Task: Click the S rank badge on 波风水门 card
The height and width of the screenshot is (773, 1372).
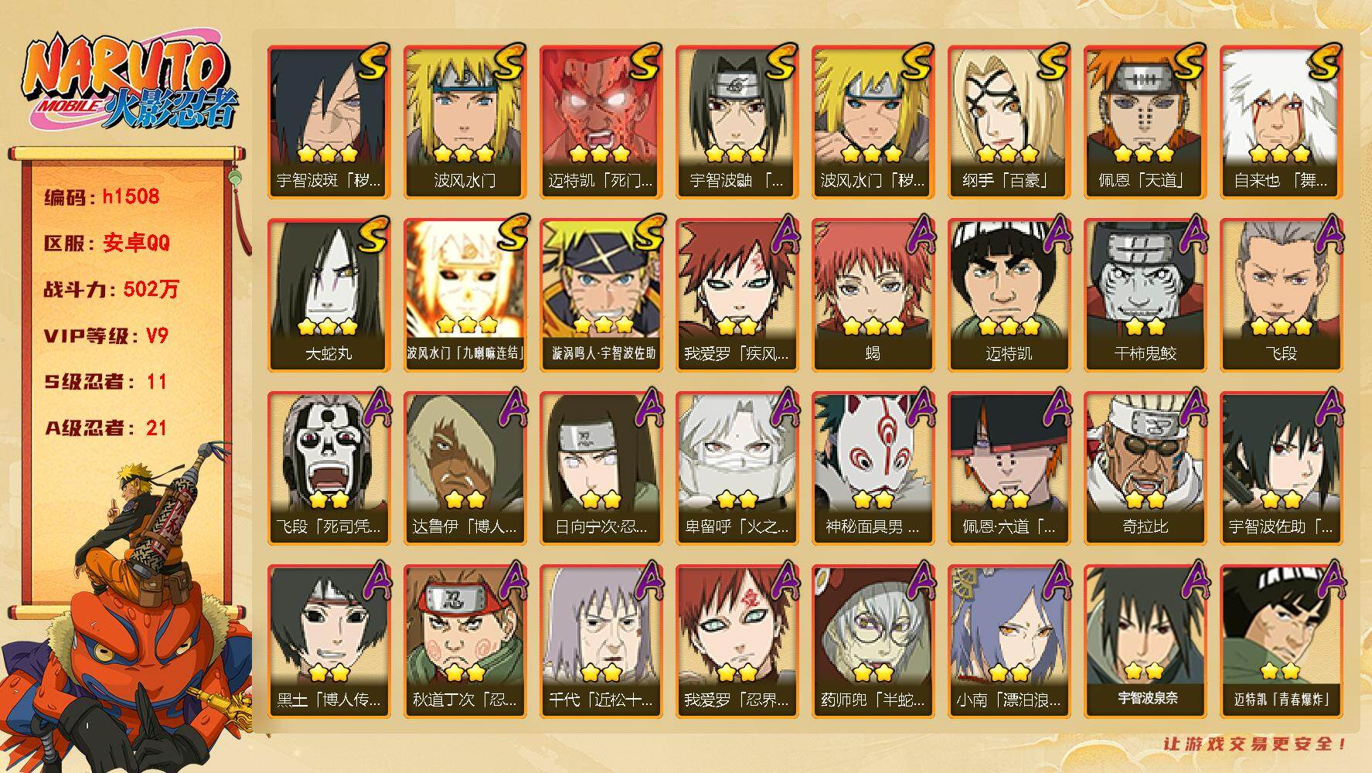Action: point(507,61)
